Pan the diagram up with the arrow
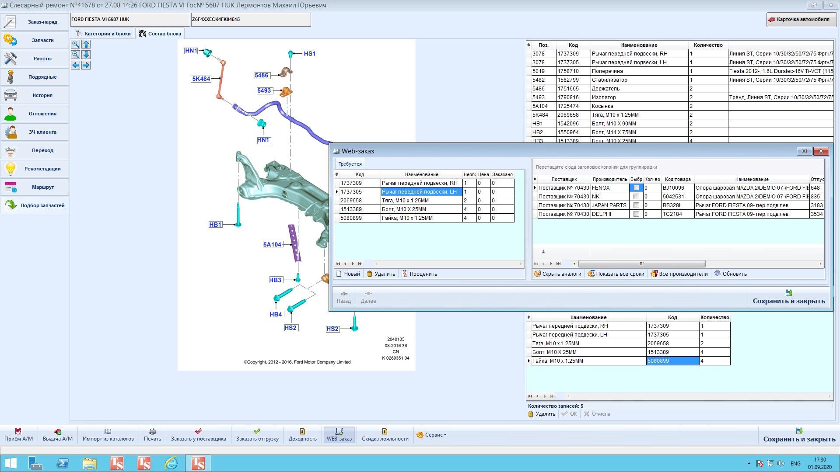 point(86,44)
